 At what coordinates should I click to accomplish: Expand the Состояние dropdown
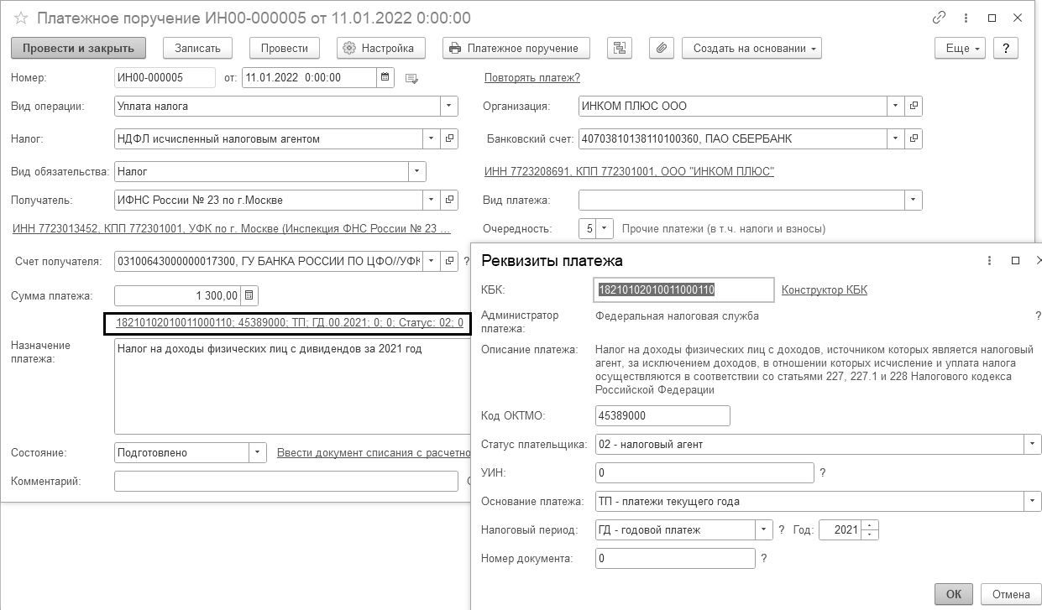(x=258, y=453)
